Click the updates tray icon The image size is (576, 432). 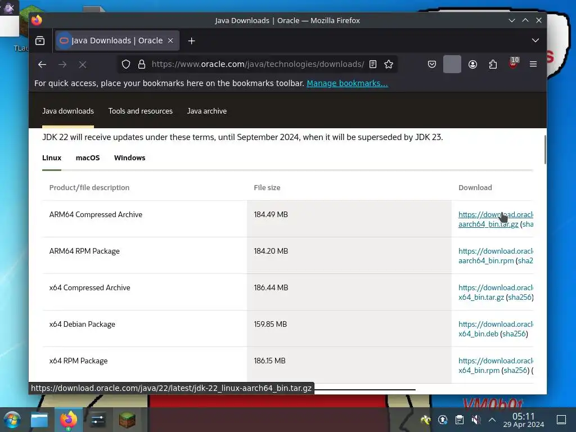click(443, 420)
